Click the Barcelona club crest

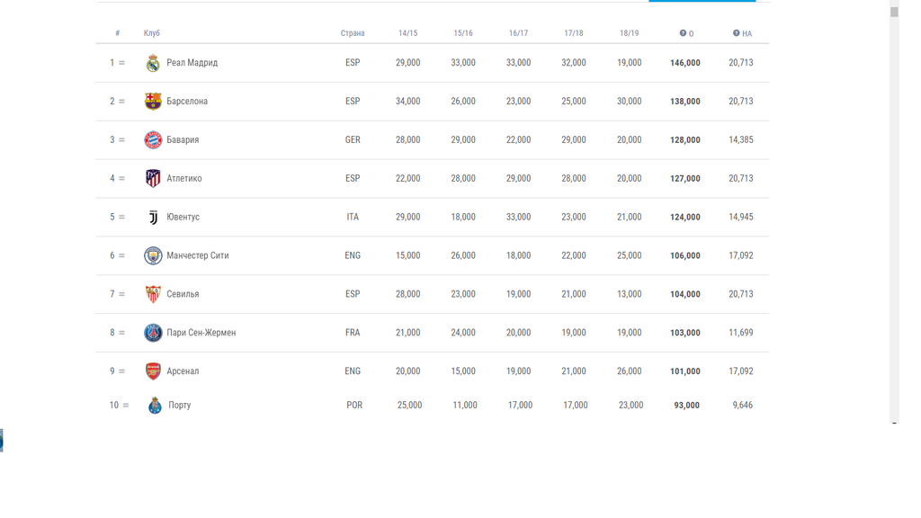(153, 102)
